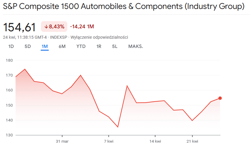Show YTD performance range
This screenshot has height=148, width=250.
pos(81,46)
